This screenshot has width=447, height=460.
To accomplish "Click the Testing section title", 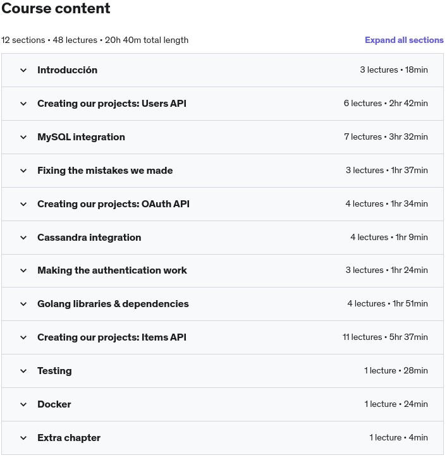I will [54, 371].
